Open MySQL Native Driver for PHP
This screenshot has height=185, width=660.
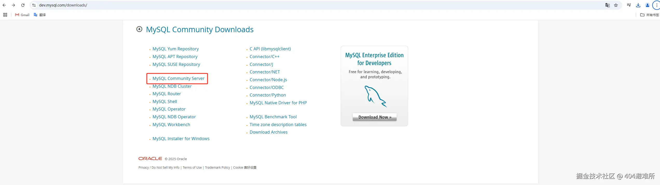pos(278,103)
